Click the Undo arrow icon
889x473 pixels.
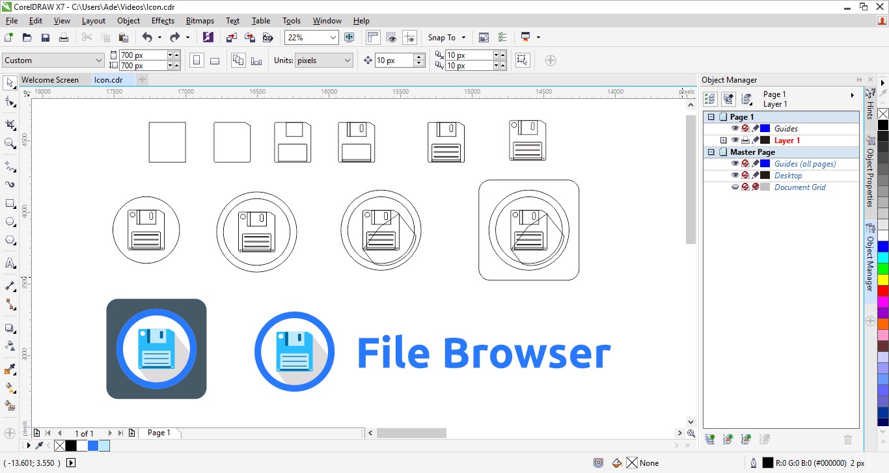[x=147, y=38]
